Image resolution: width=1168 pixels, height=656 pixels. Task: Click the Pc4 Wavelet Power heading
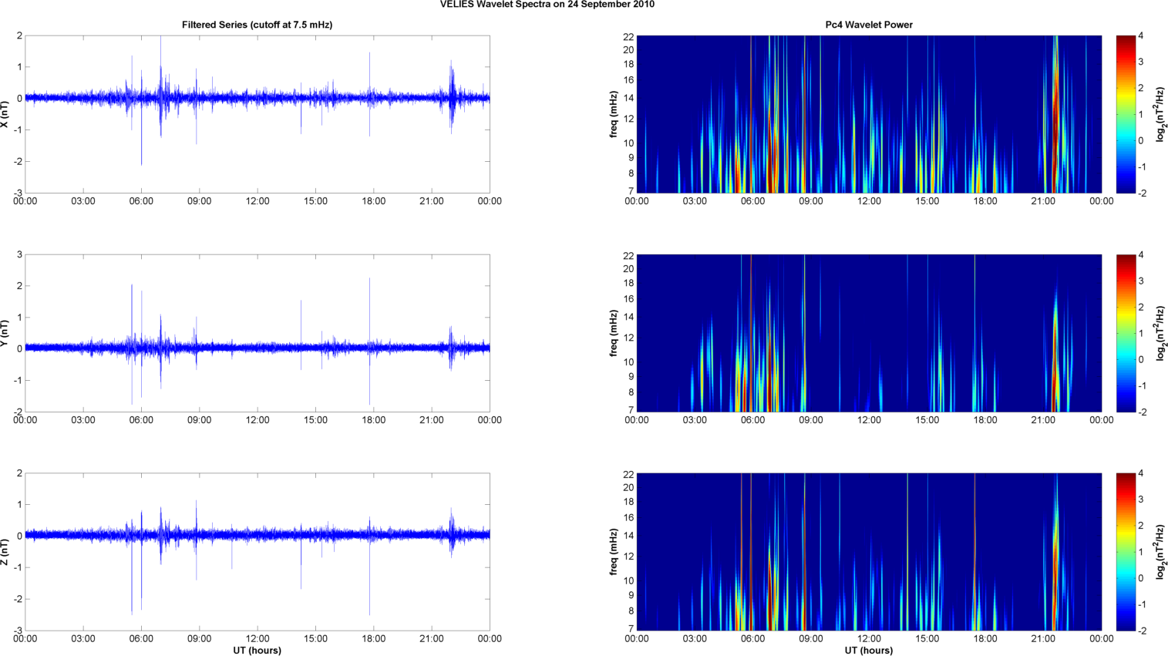868,25
